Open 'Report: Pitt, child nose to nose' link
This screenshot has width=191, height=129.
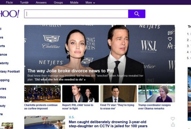tap(78, 107)
